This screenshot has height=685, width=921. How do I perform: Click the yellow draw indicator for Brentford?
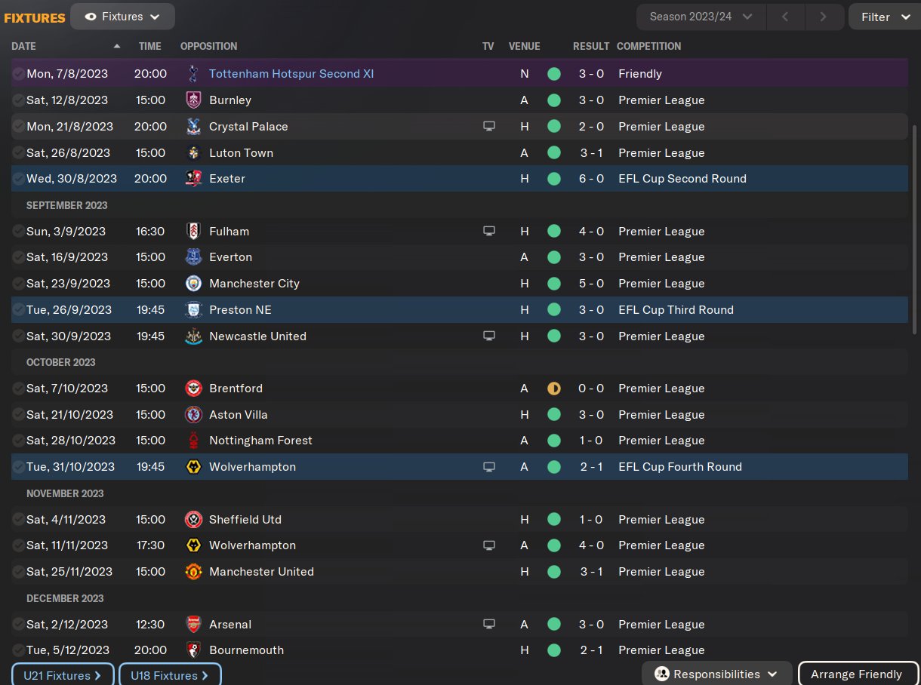554,389
